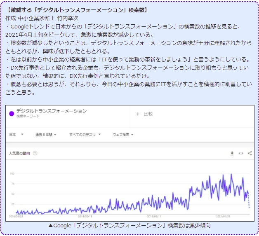Image resolution: width=259 pixels, height=236 pixels.
Task: Click the 25 y-axis value
Action: [13, 204]
